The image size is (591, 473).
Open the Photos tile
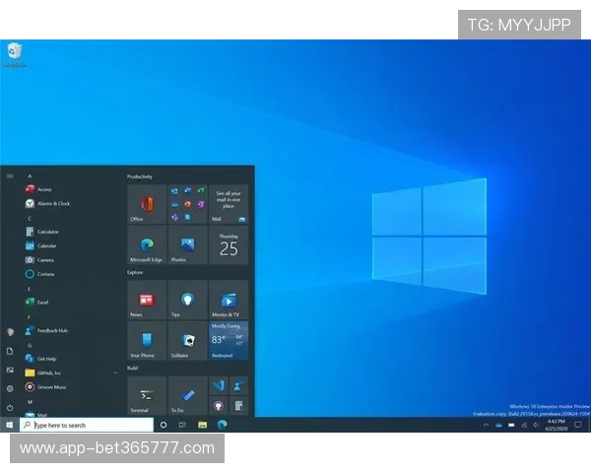[x=187, y=244]
